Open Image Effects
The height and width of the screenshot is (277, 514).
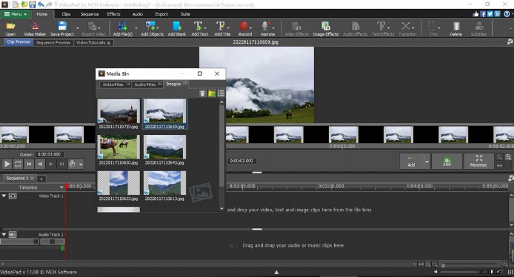tap(326, 28)
